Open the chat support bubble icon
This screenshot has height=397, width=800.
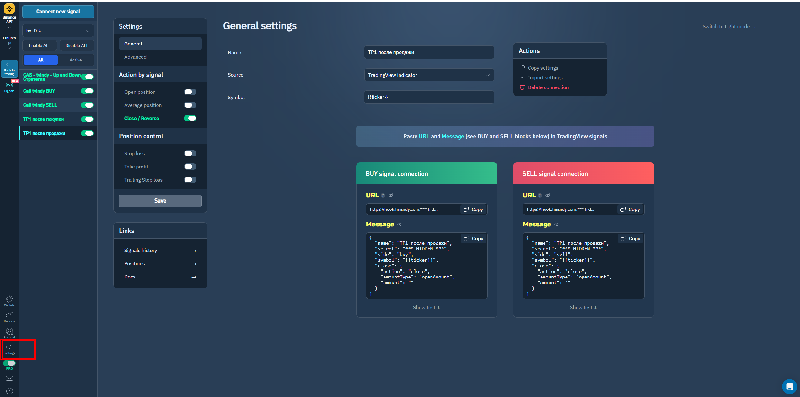click(x=789, y=386)
